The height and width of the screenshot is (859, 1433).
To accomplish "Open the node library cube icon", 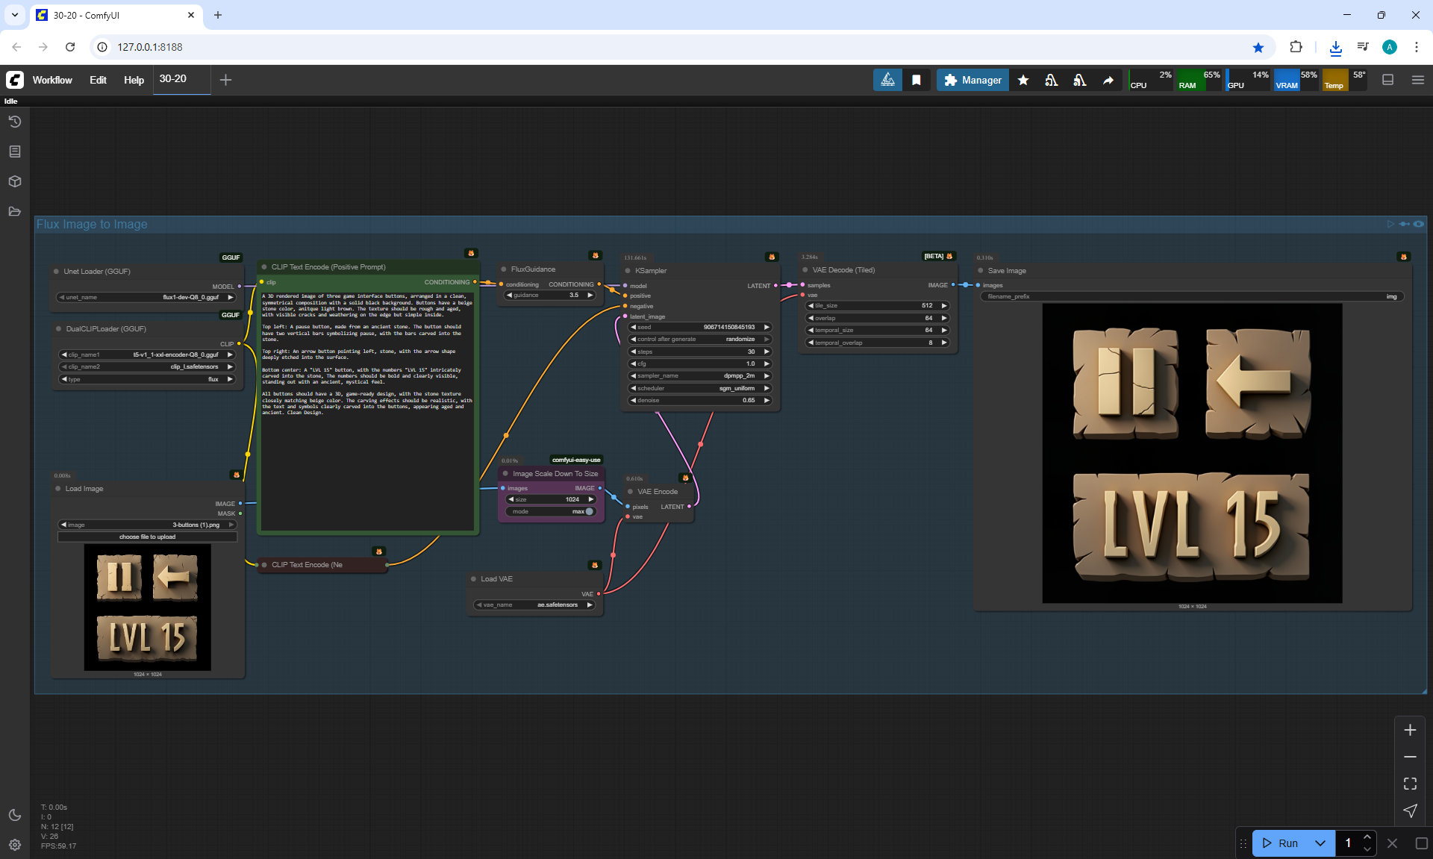I will click(x=15, y=181).
